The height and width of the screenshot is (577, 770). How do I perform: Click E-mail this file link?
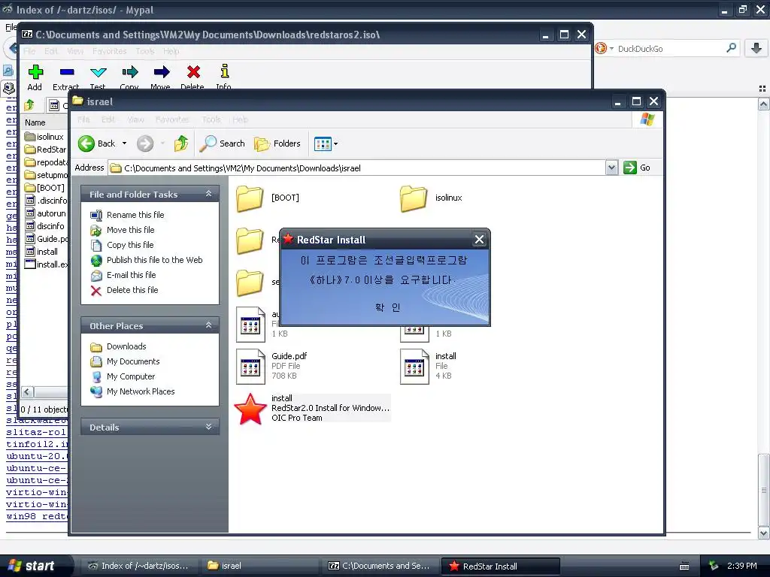point(131,275)
